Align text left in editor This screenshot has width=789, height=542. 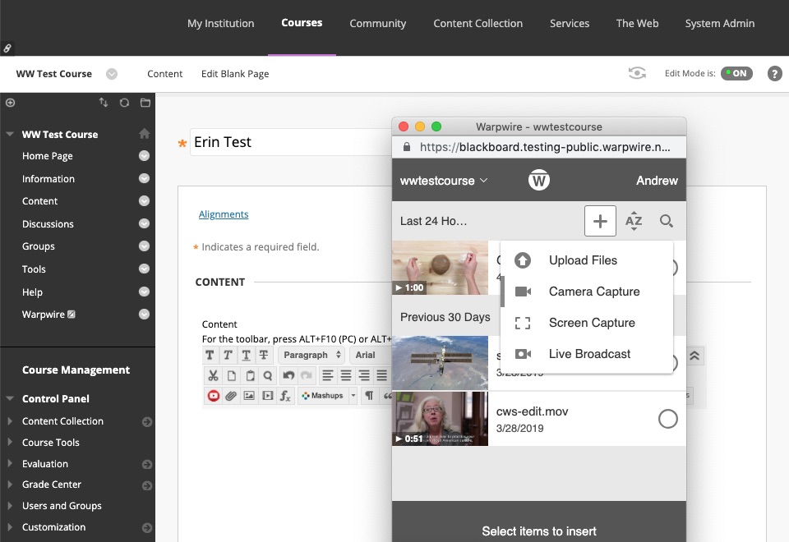328,375
